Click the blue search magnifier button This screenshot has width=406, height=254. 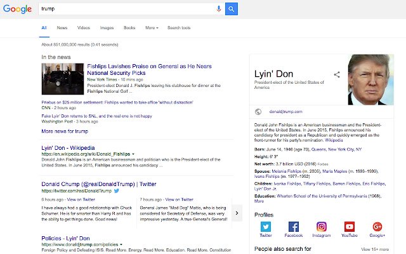(231, 9)
